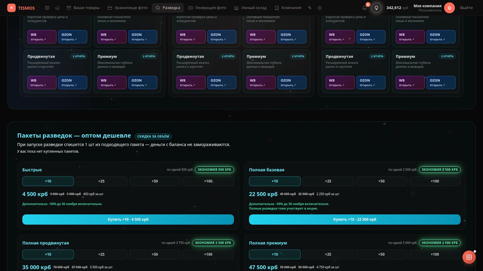Image resolution: width=483 pixels, height=271 pixels.
Task: Click the Выйти logout link
Action: [x=466, y=8]
